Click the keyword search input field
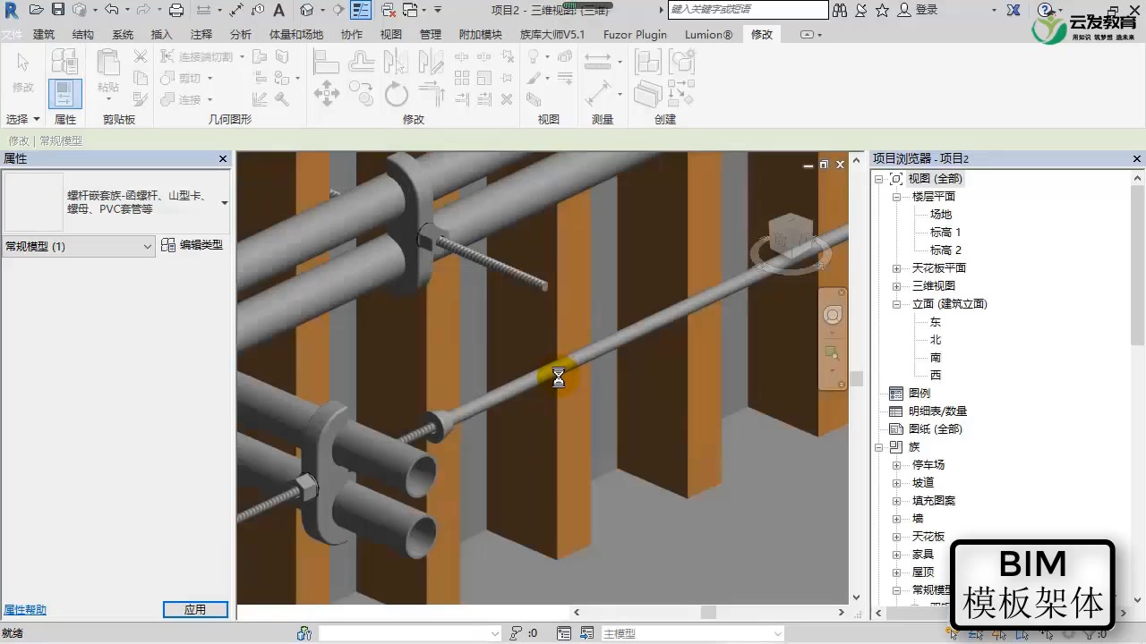Viewport: 1146px width, 644px height. 748,10
